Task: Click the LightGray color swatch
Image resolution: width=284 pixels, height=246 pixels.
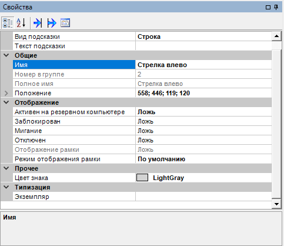Action: (142, 178)
